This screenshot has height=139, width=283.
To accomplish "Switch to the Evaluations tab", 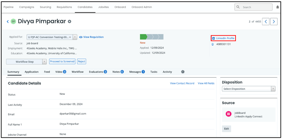I will [x=98, y=72].
